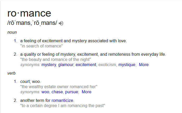
Task: Click the phonetic pronunciation text
Action: coord(32,23)
